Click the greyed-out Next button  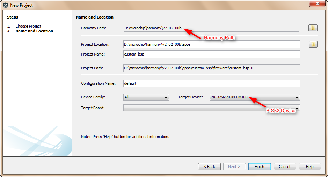[x=234, y=167]
